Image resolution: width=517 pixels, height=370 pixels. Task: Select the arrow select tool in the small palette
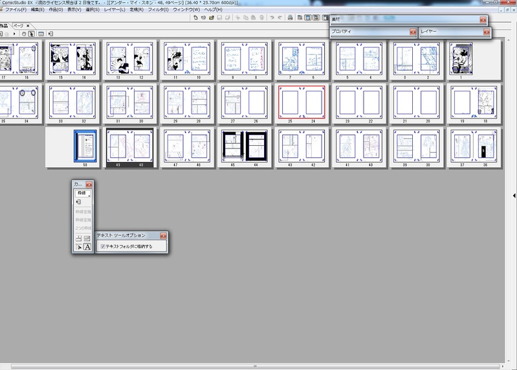coord(79,247)
